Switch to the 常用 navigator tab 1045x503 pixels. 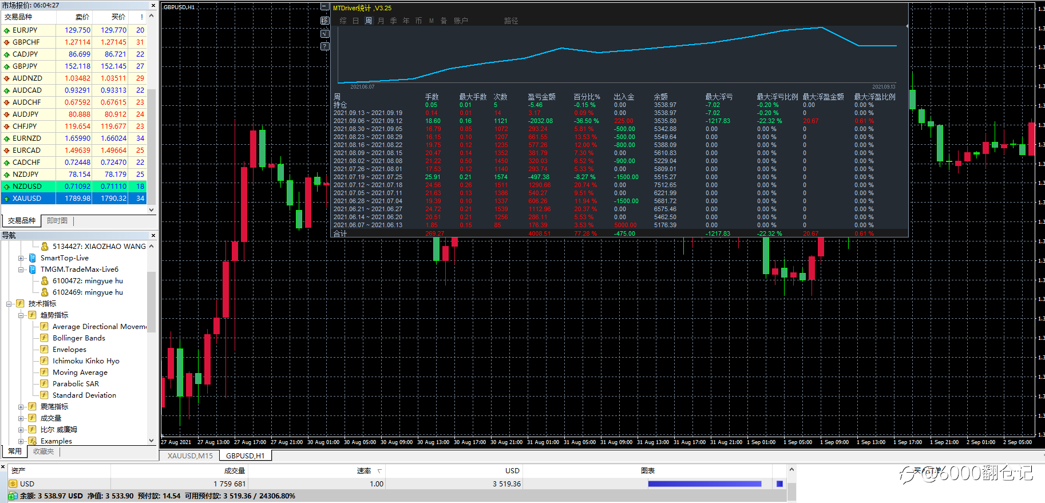(x=15, y=451)
